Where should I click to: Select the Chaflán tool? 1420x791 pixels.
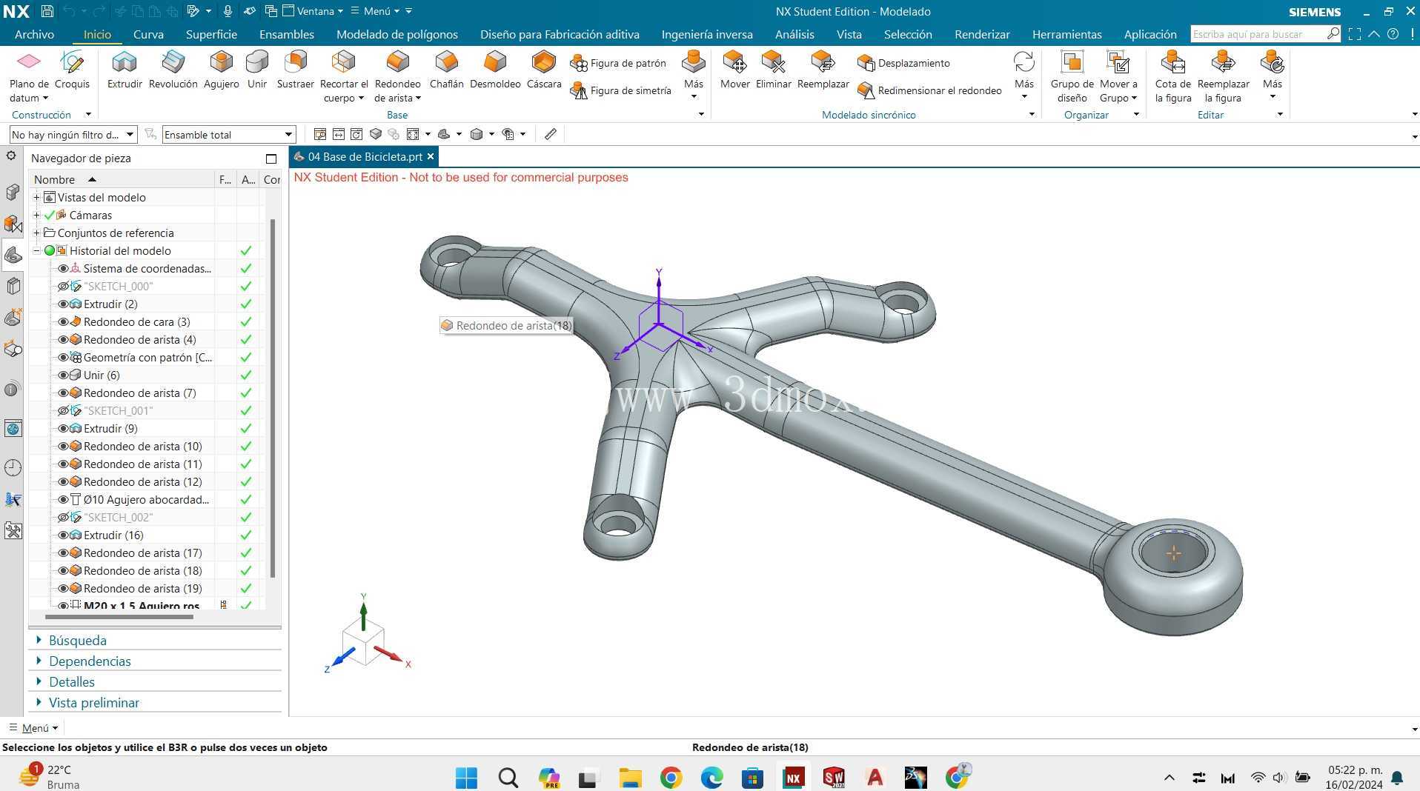pos(446,70)
